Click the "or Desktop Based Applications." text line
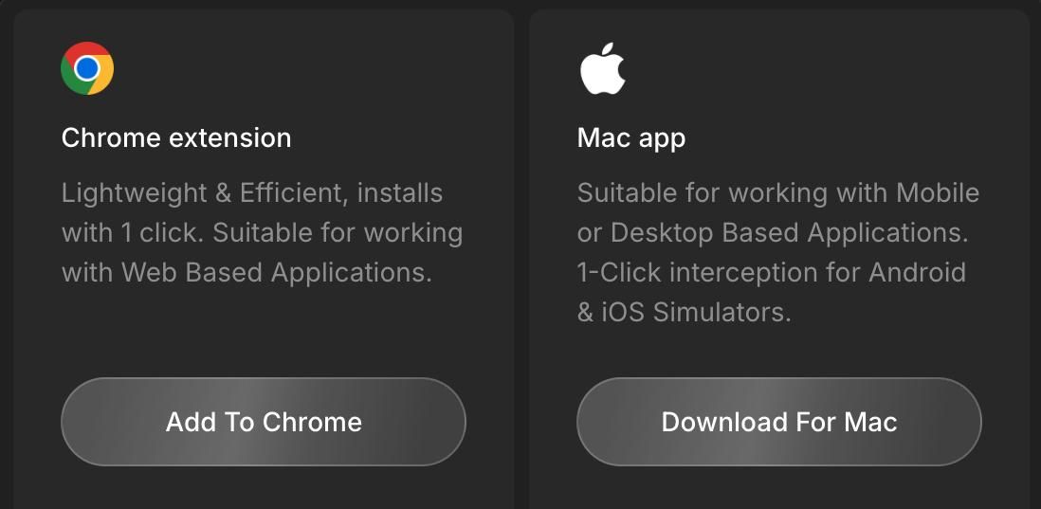The image size is (1041, 509). [772, 233]
